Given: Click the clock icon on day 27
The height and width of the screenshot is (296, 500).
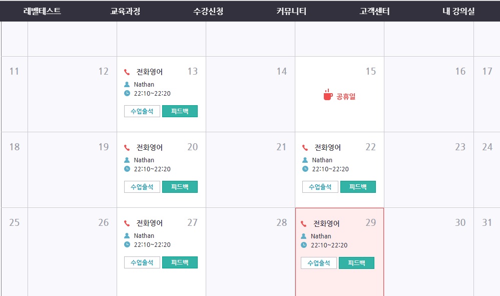Looking at the screenshot, I should [127, 245].
